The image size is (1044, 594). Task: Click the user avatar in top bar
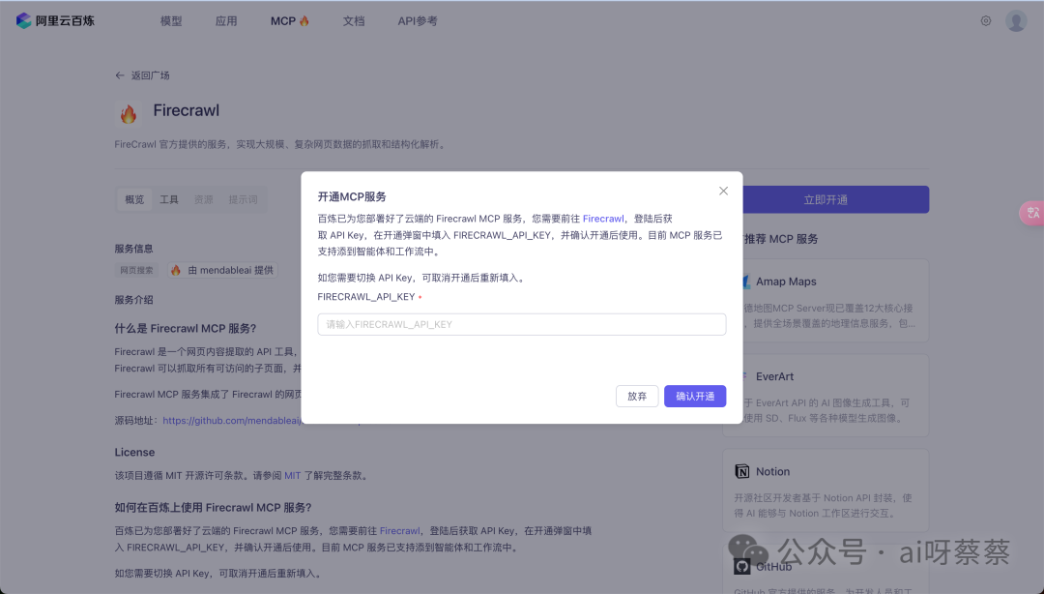click(x=1016, y=19)
